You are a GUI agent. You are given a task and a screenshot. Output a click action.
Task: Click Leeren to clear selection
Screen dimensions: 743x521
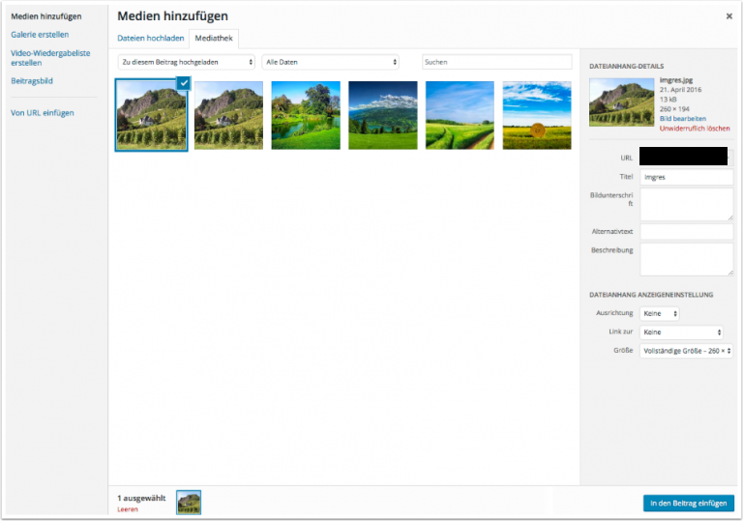click(x=128, y=509)
